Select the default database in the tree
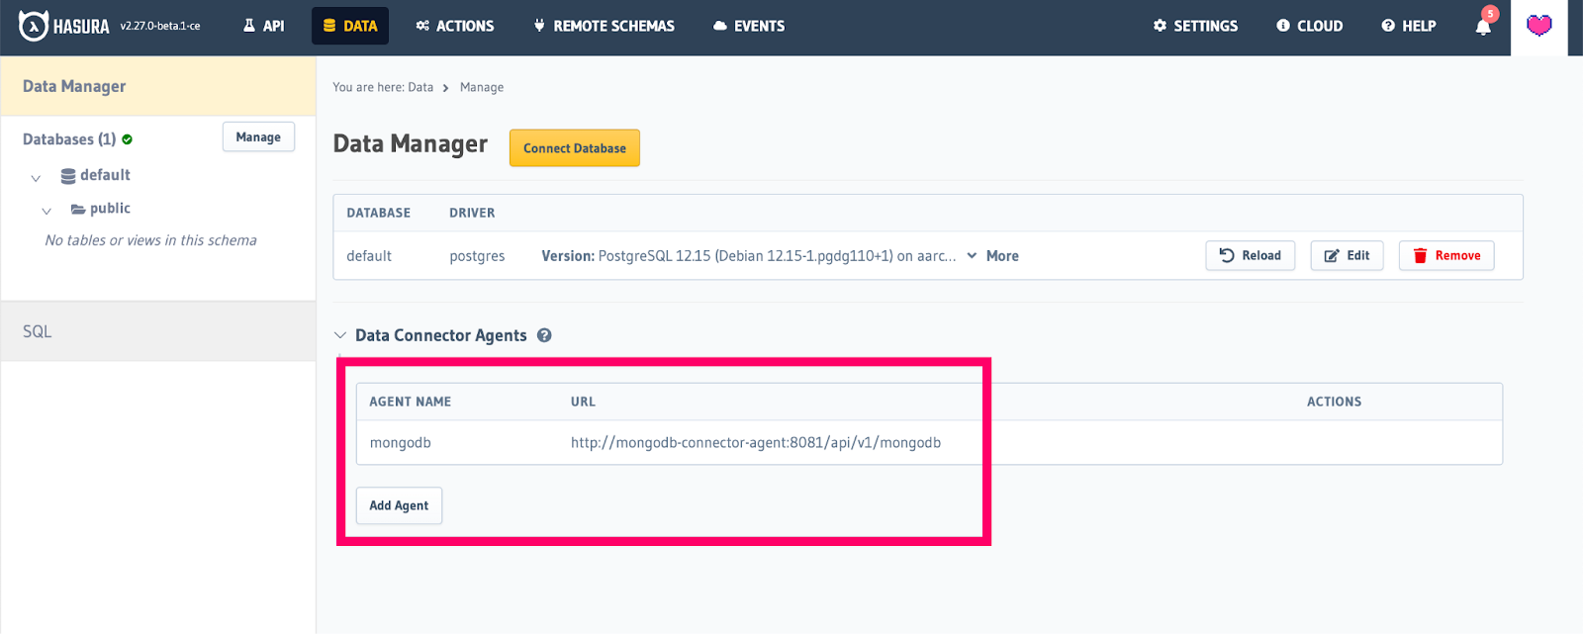 coord(105,175)
